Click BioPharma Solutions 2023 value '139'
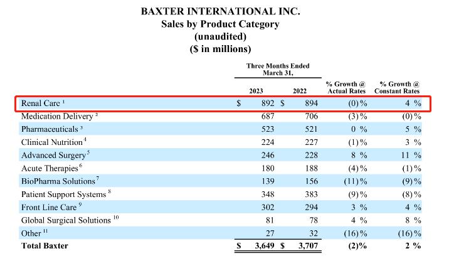The image size is (449, 261). (x=268, y=181)
